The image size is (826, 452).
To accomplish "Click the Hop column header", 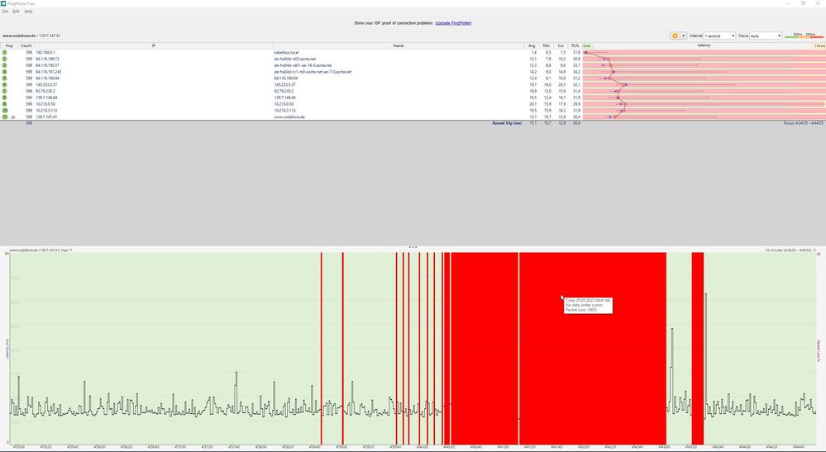I will 9,45.
